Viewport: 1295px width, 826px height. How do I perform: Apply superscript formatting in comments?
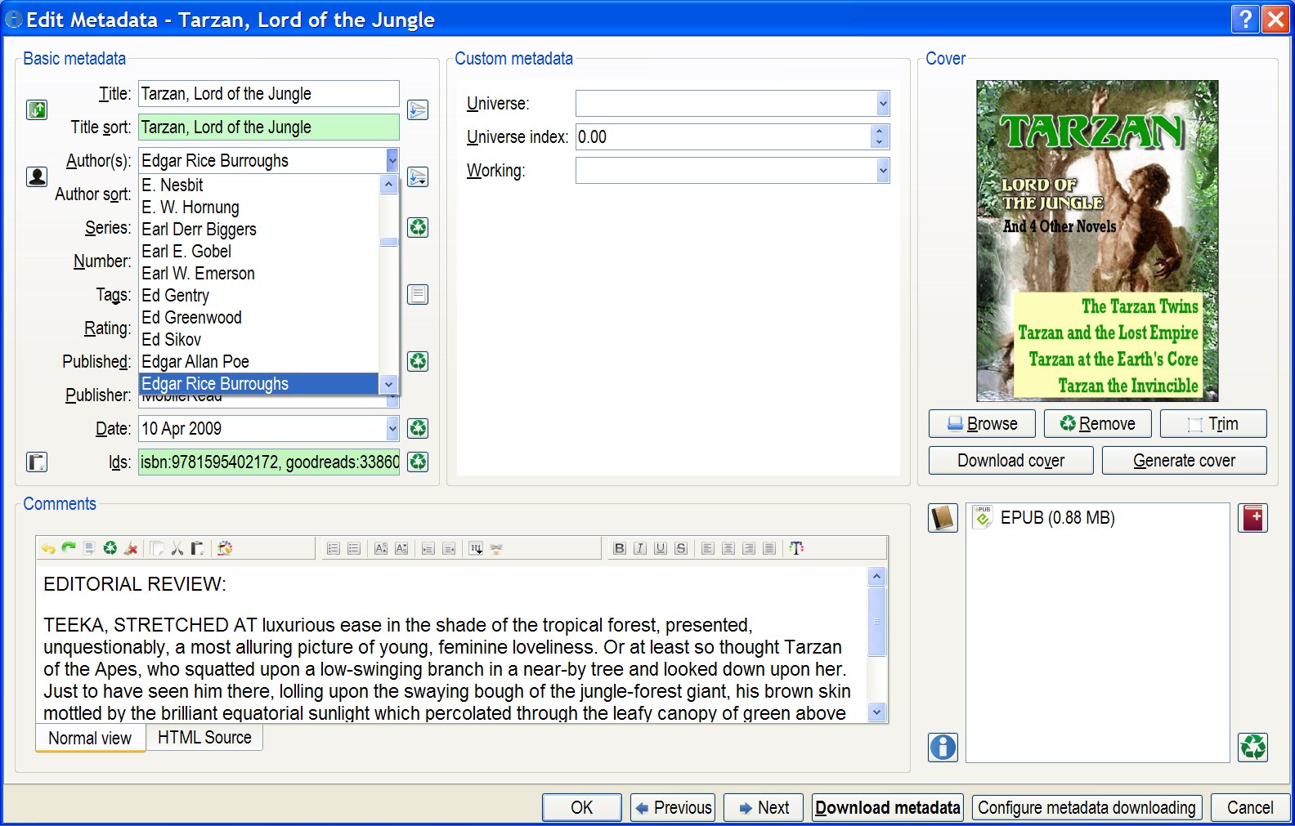[381, 548]
